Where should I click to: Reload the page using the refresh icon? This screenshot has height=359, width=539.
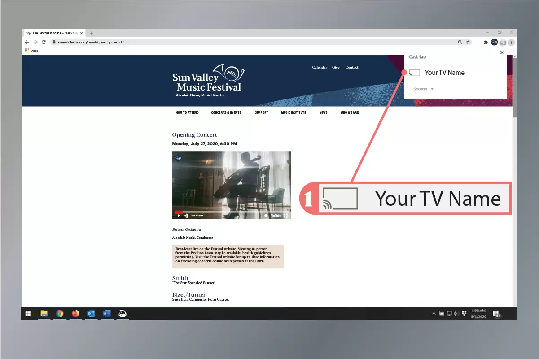click(x=44, y=42)
